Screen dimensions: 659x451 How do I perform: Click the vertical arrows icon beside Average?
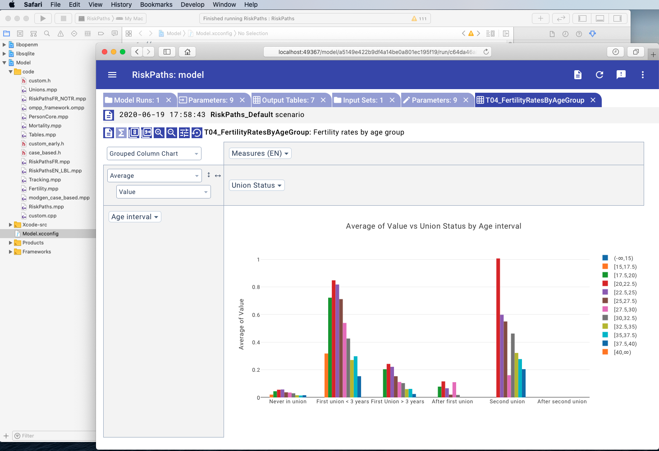tap(209, 175)
